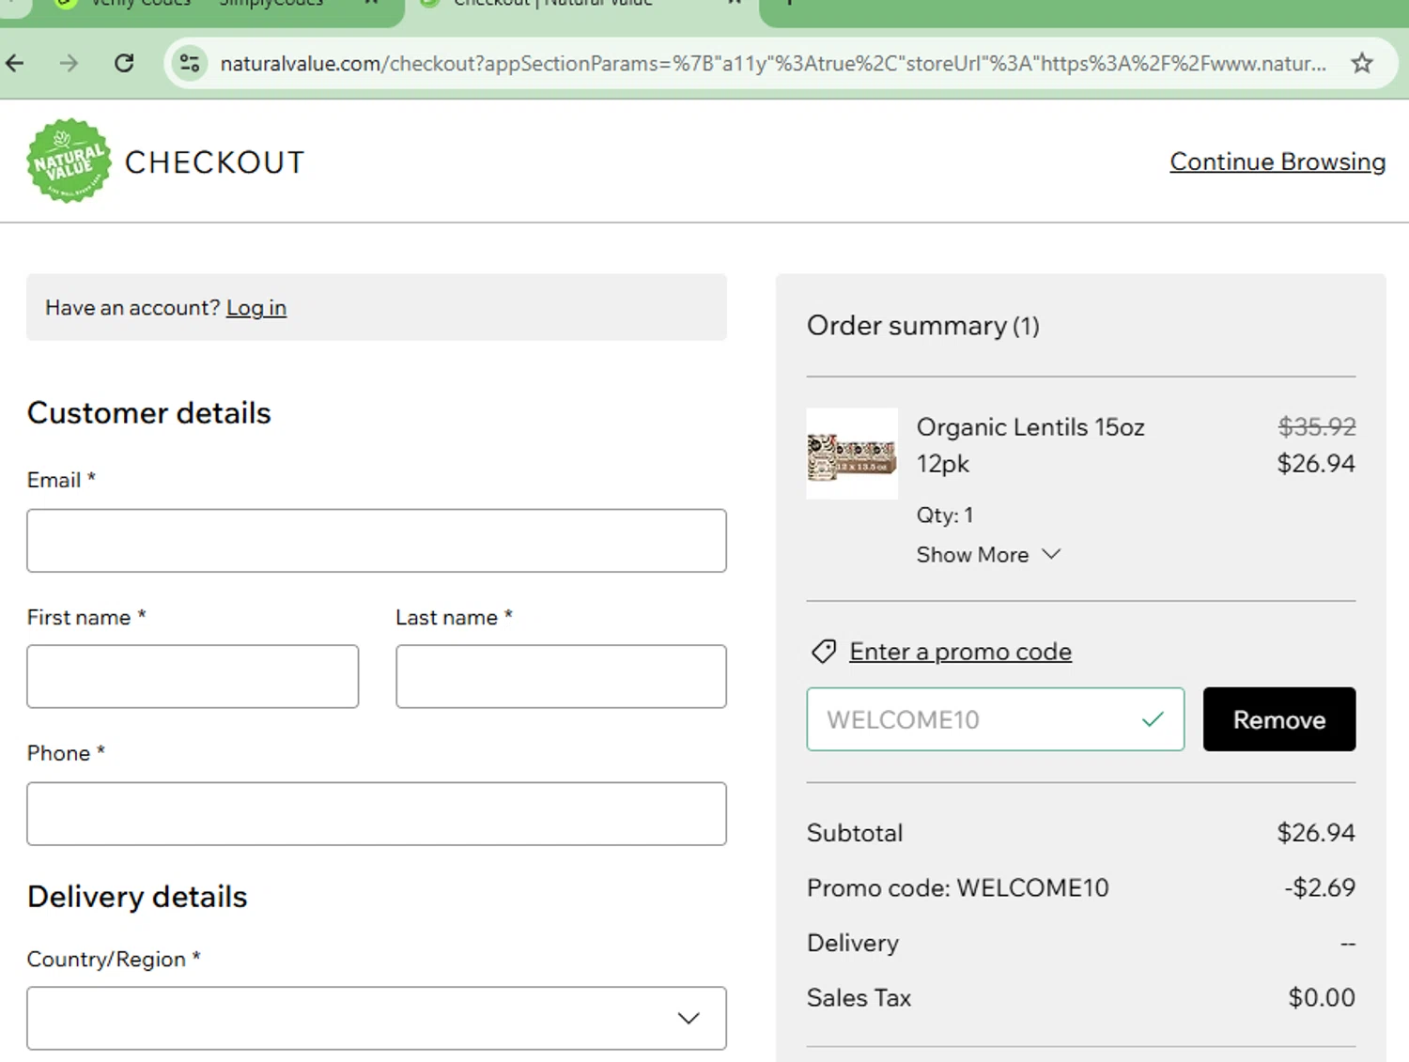Click the crossed-out $35.92 price
Screen dimensions: 1409x1062
1317,427
